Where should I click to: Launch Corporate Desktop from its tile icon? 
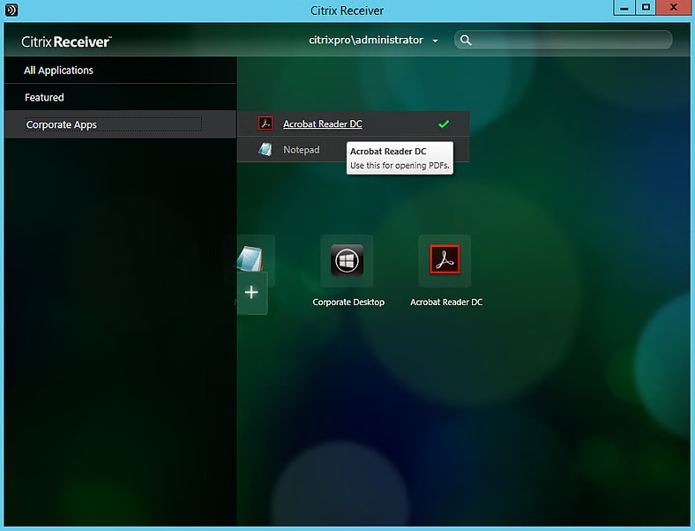click(347, 260)
